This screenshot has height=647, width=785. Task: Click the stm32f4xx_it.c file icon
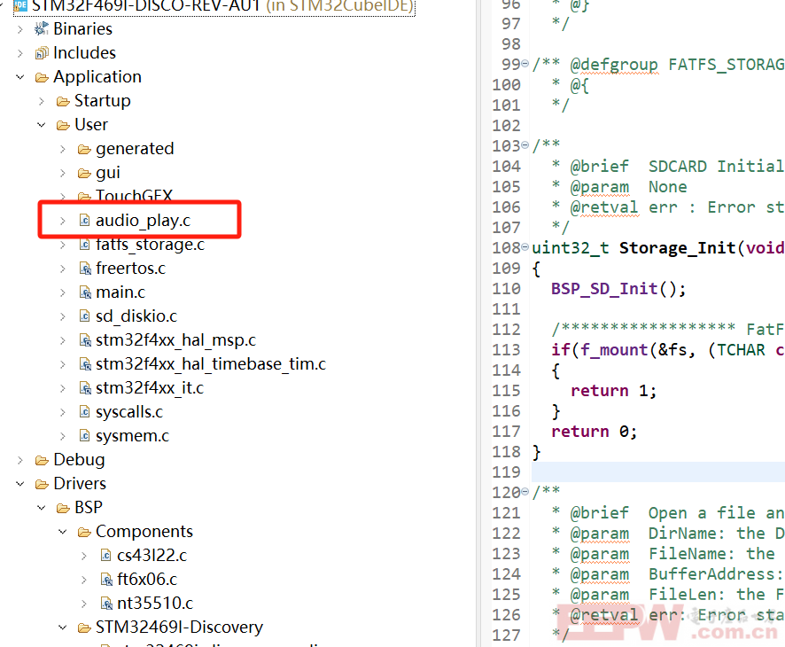point(84,388)
